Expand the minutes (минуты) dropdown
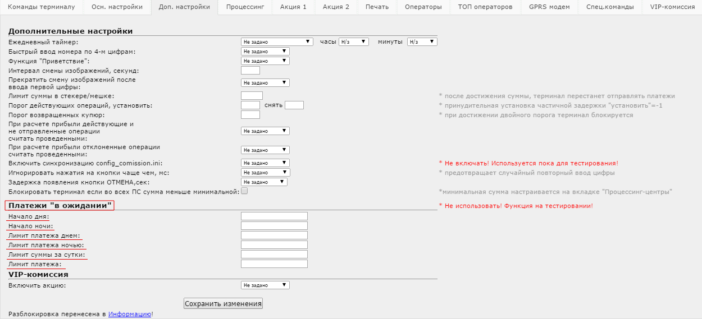The image size is (702, 319). click(422, 41)
